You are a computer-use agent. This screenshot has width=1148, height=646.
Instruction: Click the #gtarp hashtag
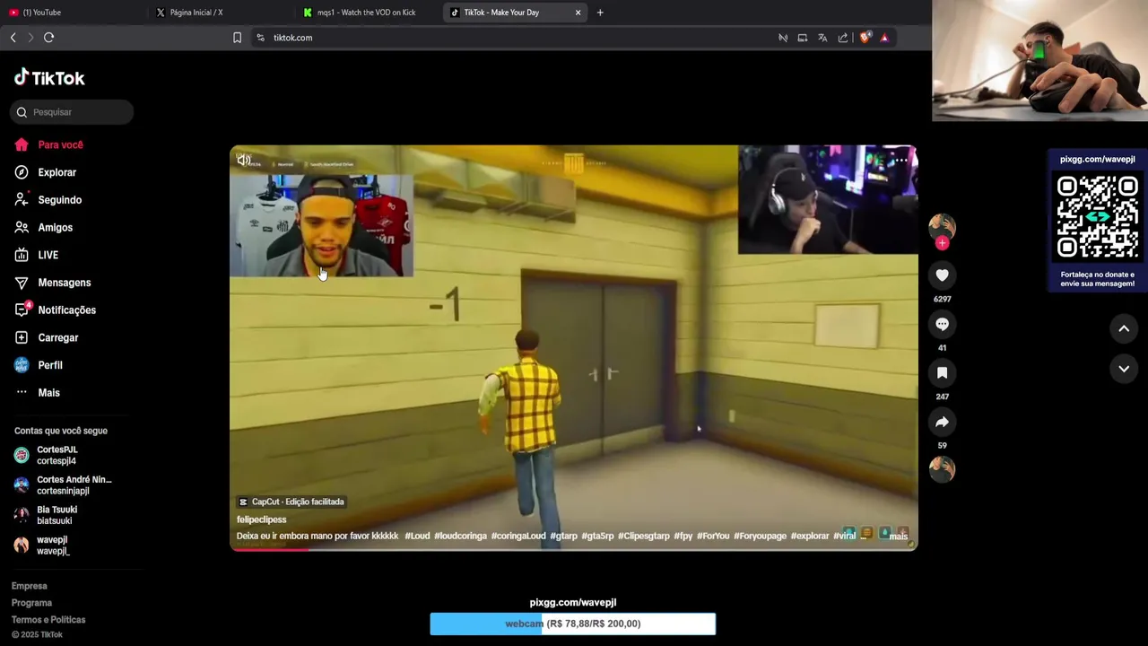tap(563, 536)
